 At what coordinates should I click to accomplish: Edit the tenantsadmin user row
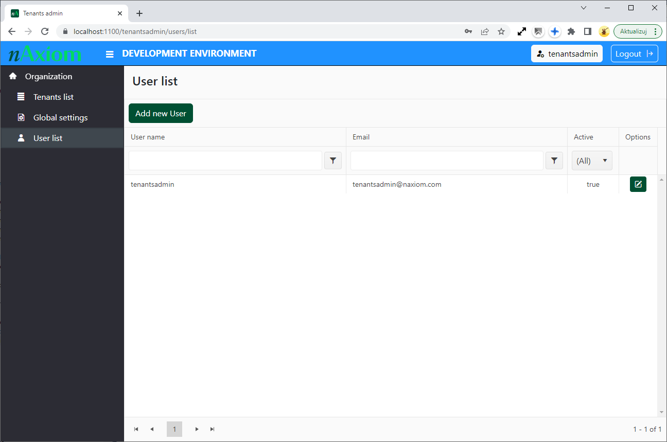click(638, 184)
